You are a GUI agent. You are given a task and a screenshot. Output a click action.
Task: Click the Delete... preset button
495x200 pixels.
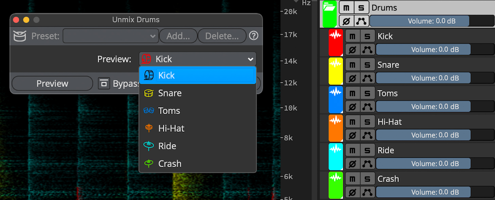click(222, 36)
